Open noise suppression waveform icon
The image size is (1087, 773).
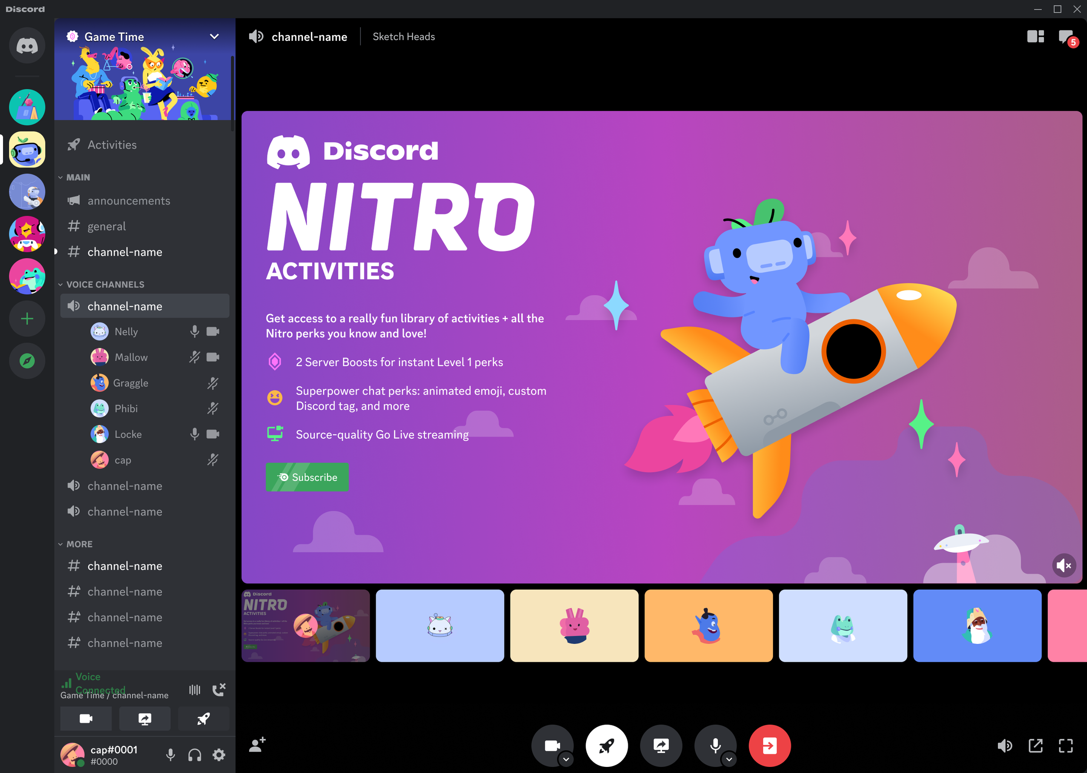[x=195, y=689]
